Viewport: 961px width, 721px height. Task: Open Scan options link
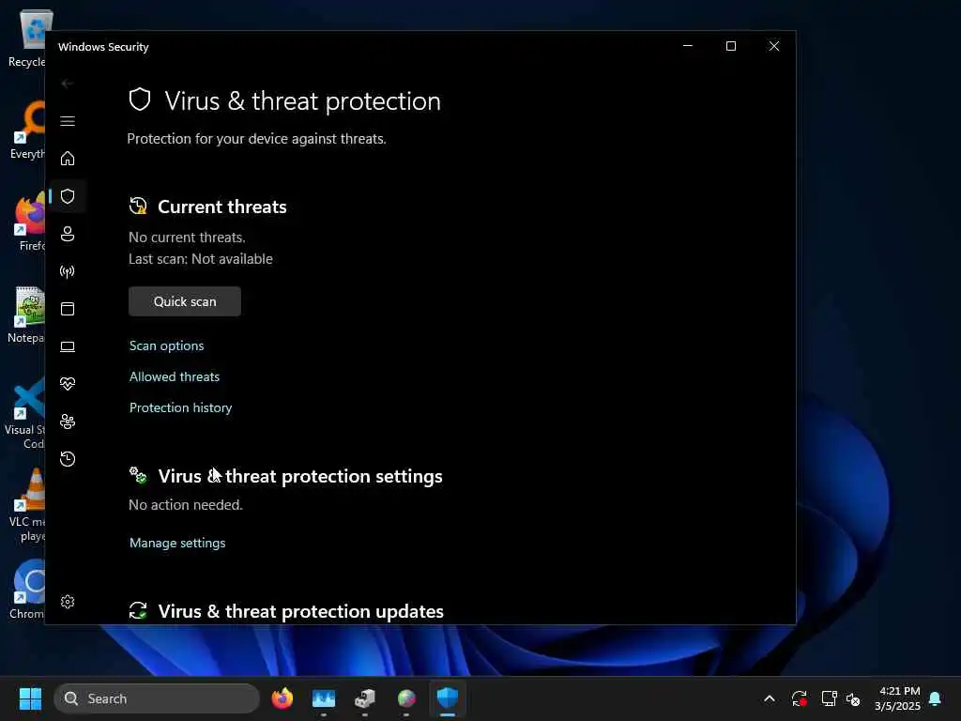point(167,345)
